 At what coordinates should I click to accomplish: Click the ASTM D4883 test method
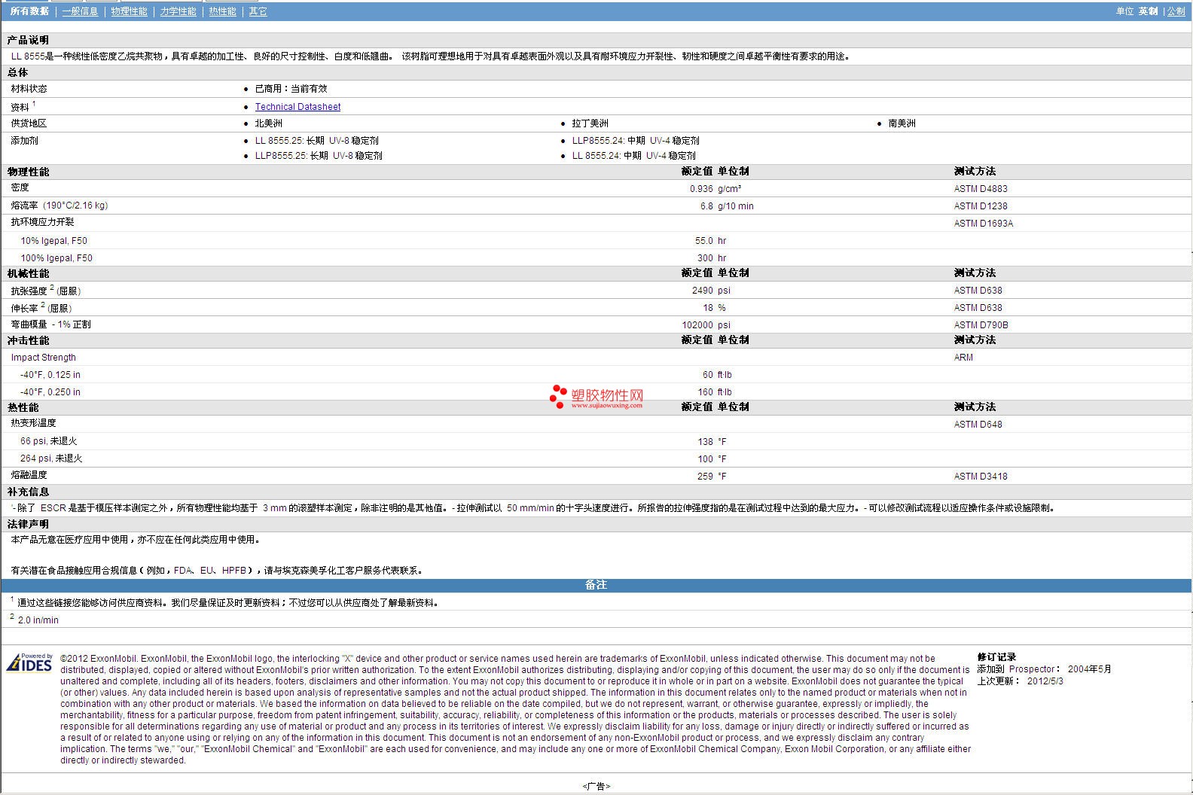980,189
